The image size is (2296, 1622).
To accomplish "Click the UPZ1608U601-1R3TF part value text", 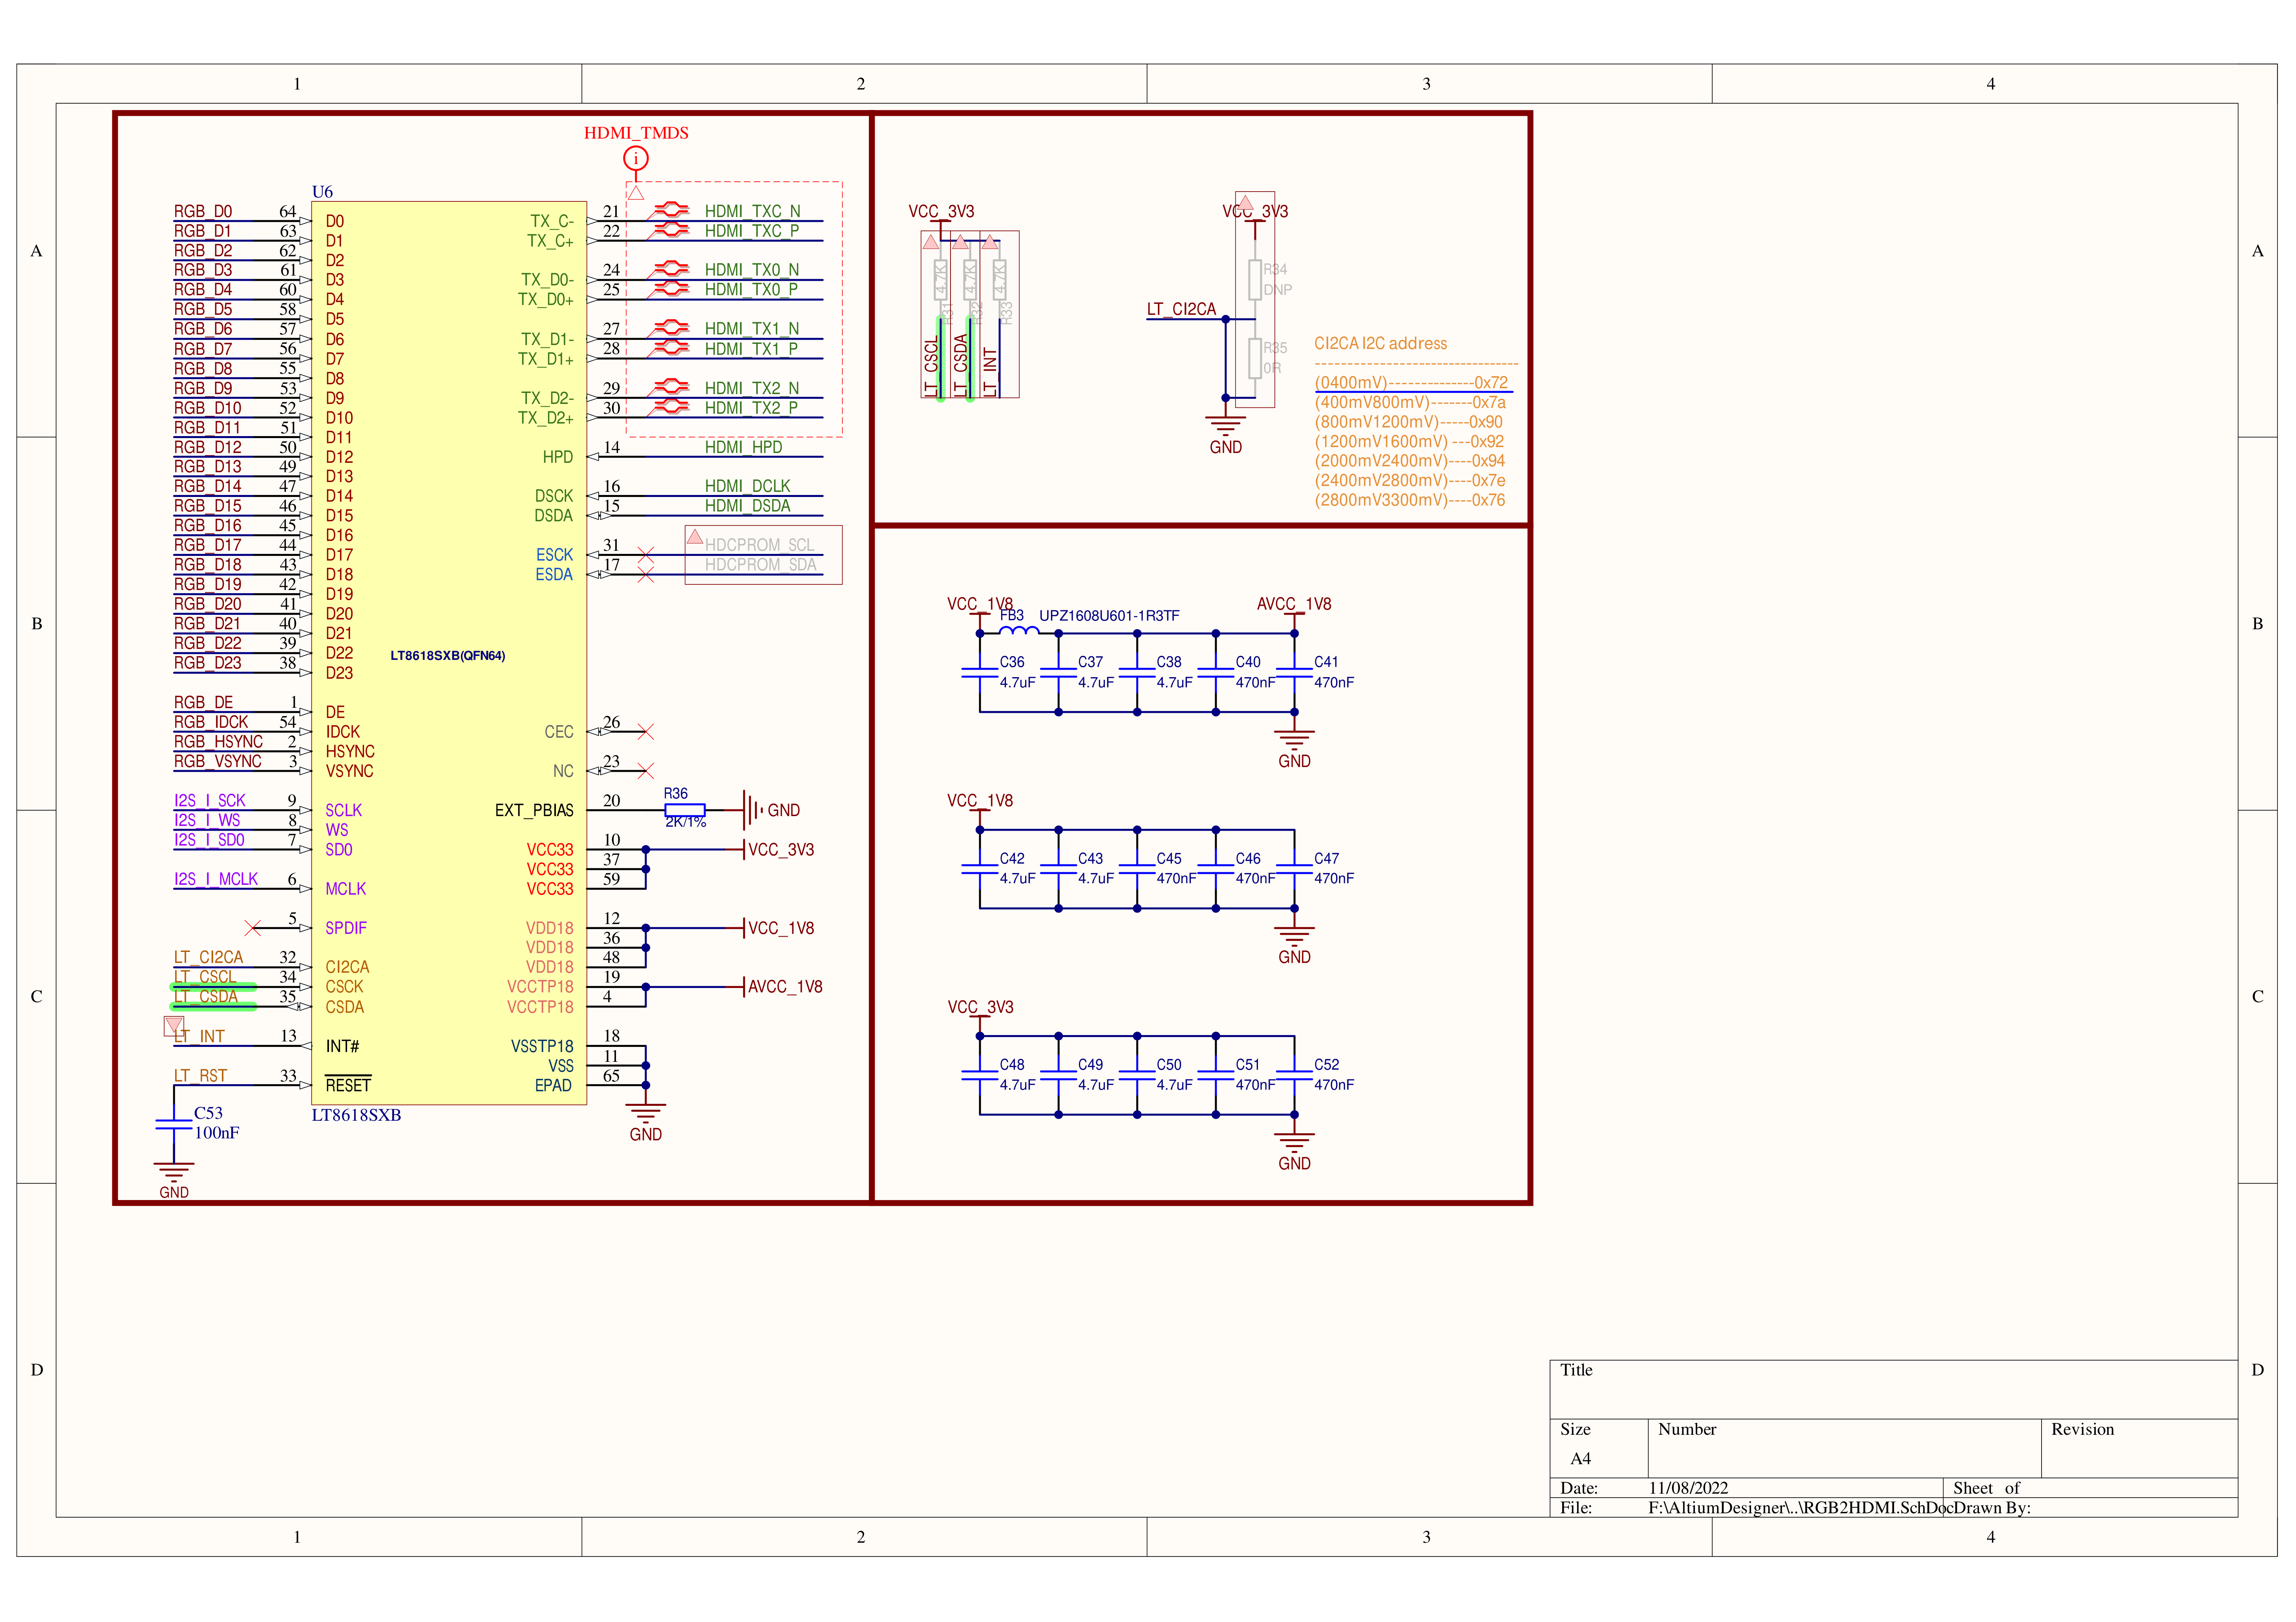I will 1109,616.
